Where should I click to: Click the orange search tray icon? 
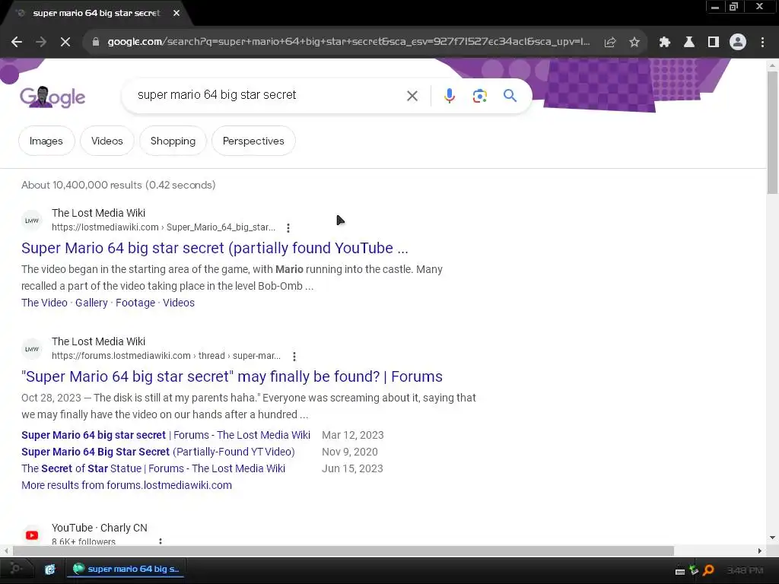[708, 570]
